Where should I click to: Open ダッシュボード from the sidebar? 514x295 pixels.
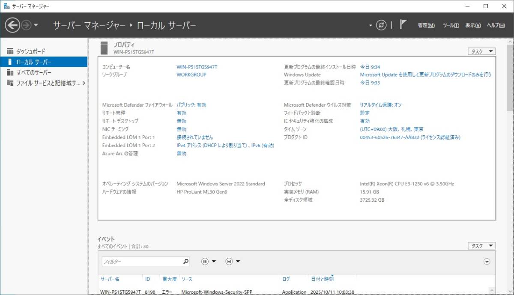pyautogui.click(x=30, y=51)
